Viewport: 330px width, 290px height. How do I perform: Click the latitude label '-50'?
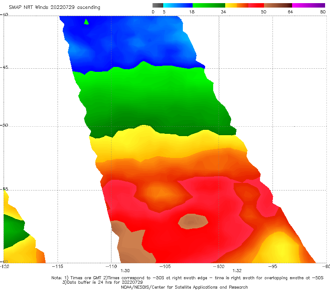tap(4, 125)
